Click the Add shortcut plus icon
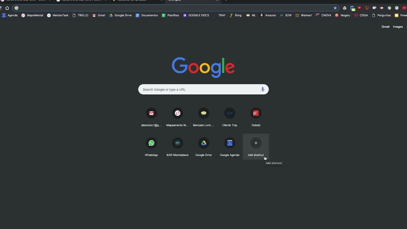 pos(256,143)
